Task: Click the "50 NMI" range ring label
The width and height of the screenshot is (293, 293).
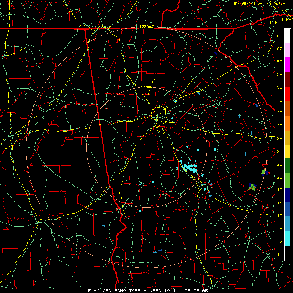Action: (x=146, y=87)
